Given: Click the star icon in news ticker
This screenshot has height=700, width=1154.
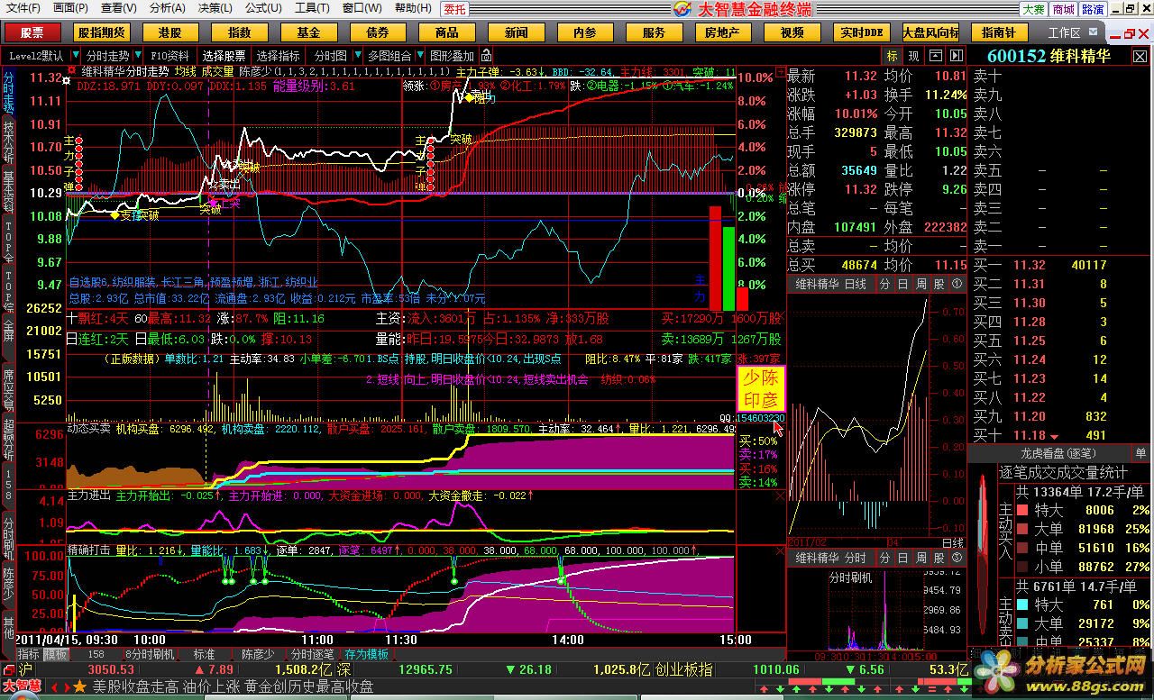Looking at the screenshot, I should pos(81,687).
